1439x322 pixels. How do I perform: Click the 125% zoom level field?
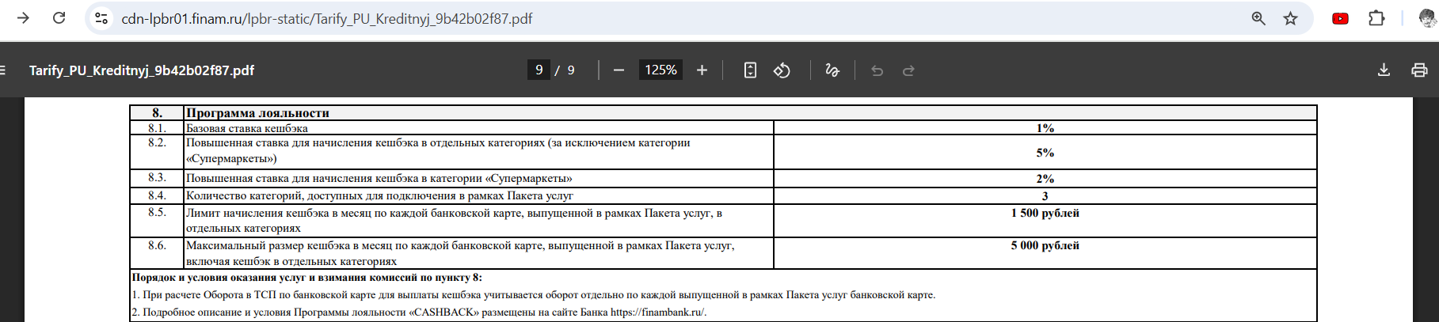tap(660, 70)
